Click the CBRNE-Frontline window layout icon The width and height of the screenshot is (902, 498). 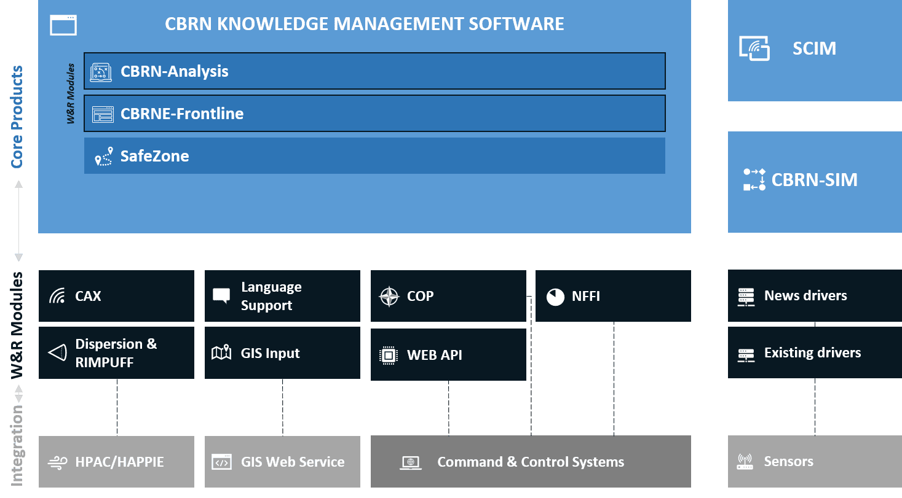coord(103,114)
